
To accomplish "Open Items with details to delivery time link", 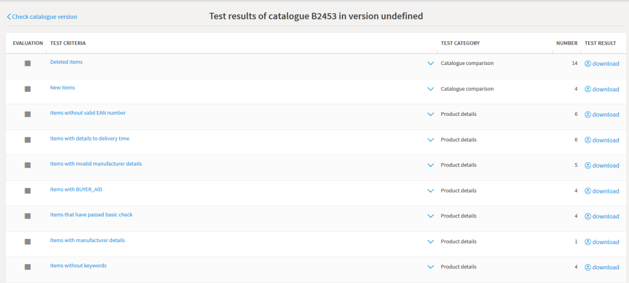I will pos(90,138).
